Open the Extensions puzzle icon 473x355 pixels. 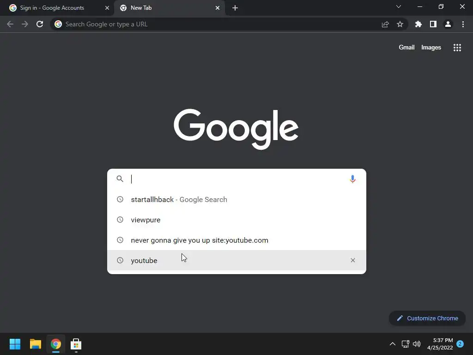tap(418, 24)
